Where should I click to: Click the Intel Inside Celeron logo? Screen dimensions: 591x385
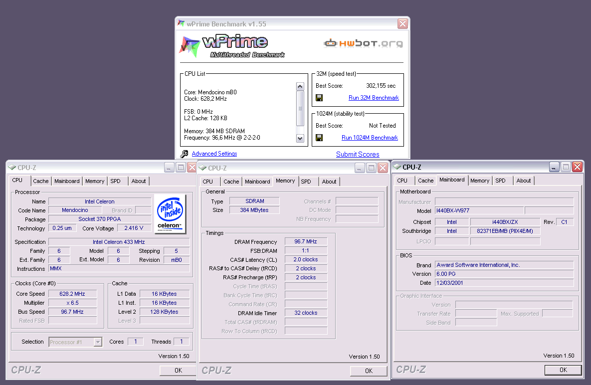(170, 214)
